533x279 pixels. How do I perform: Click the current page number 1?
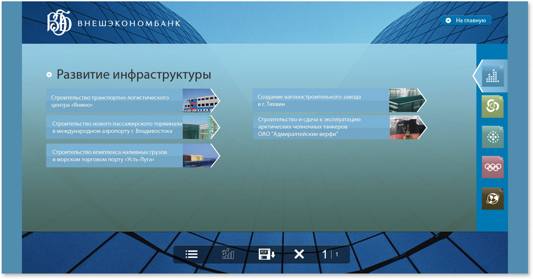(324, 254)
